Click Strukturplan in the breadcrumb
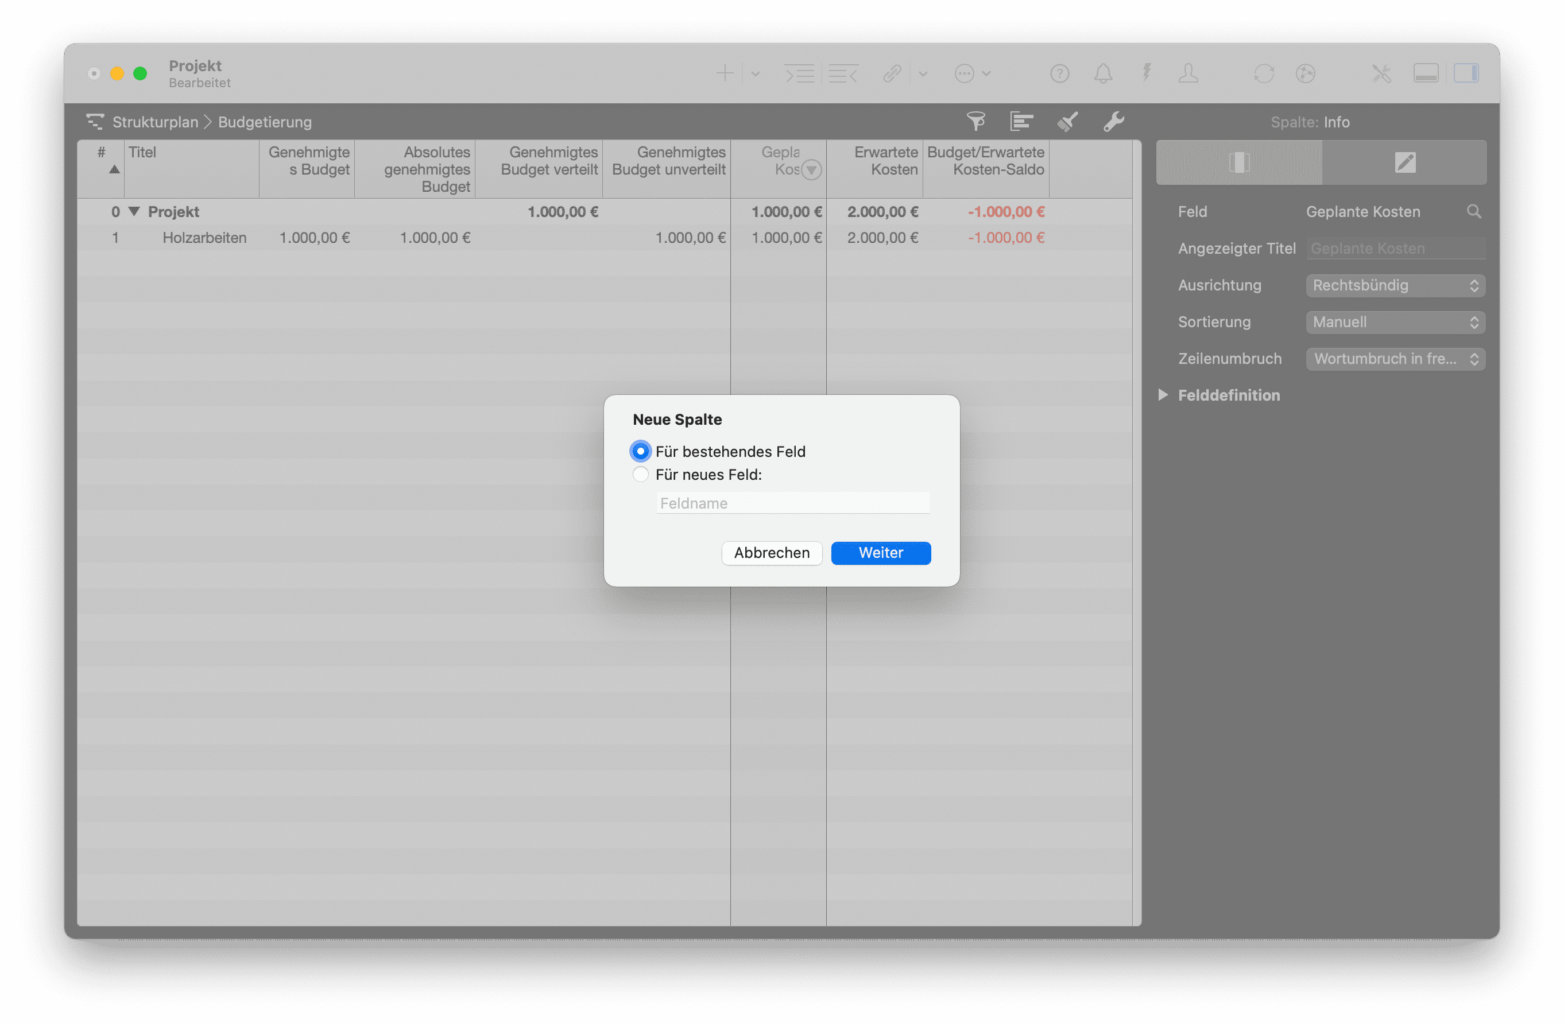1564x1024 pixels. [155, 122]
